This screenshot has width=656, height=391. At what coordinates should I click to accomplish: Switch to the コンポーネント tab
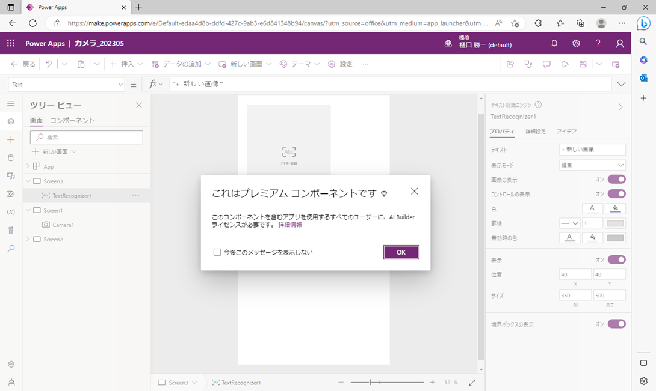(x=72, y=120)
